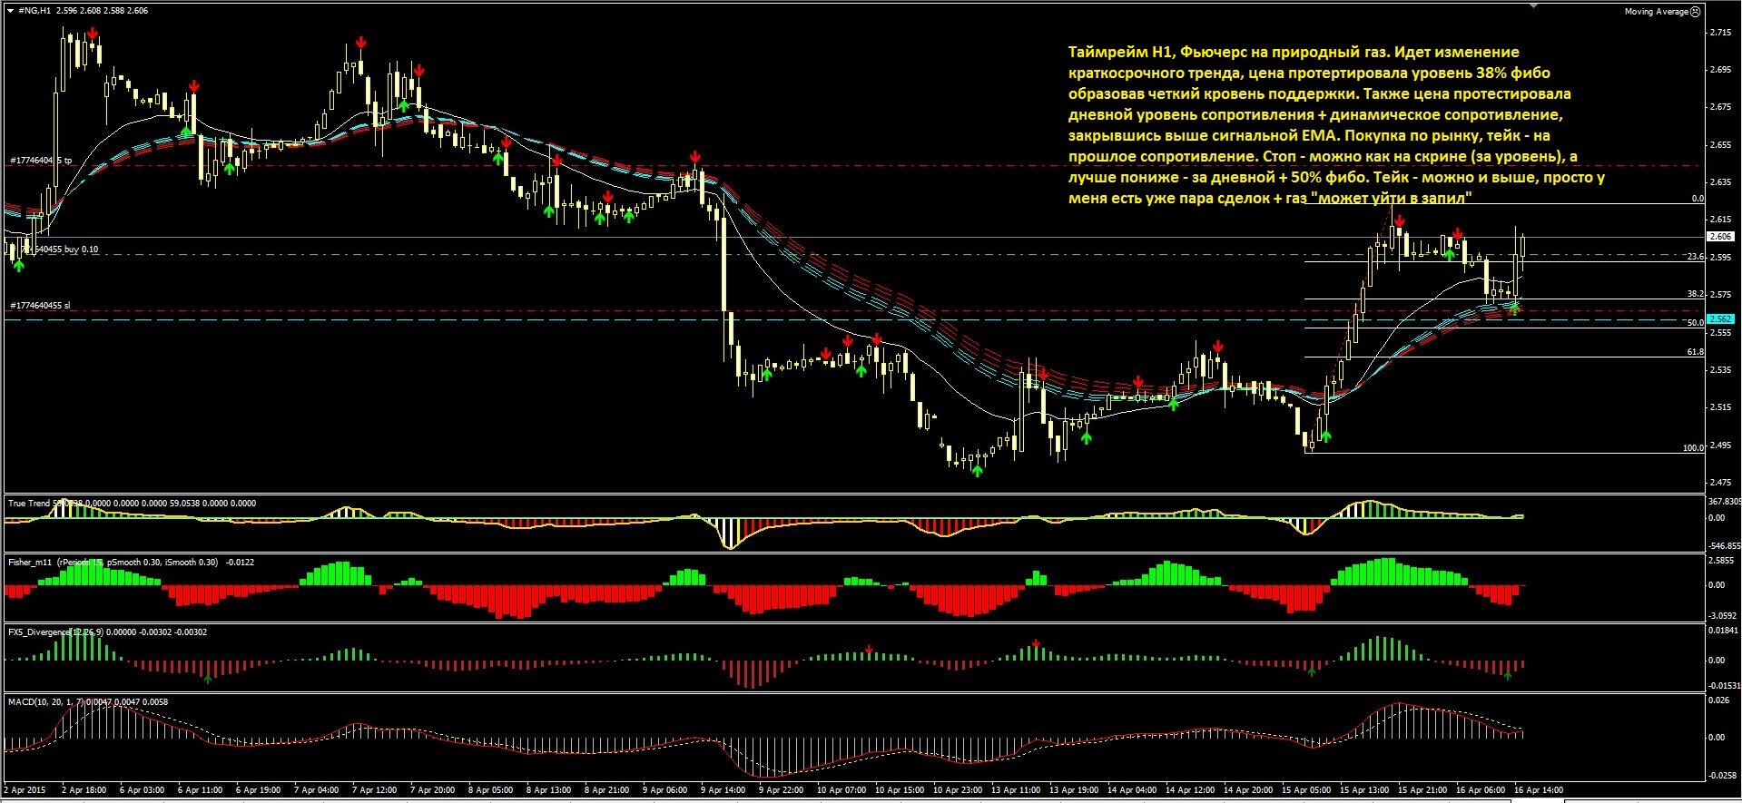Select the Fibonacci 50.0 level label

pos(1695,323)
